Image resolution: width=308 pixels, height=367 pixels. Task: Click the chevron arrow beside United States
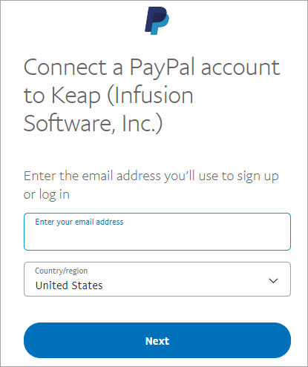pos(273,281)
